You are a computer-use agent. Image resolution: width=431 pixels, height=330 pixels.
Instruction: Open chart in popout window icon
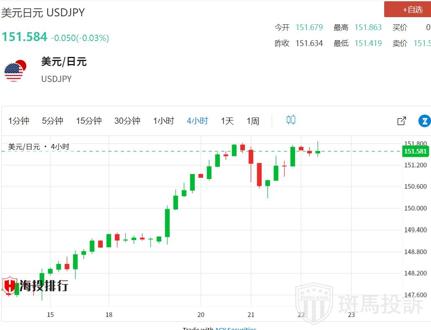pos(401,121)
